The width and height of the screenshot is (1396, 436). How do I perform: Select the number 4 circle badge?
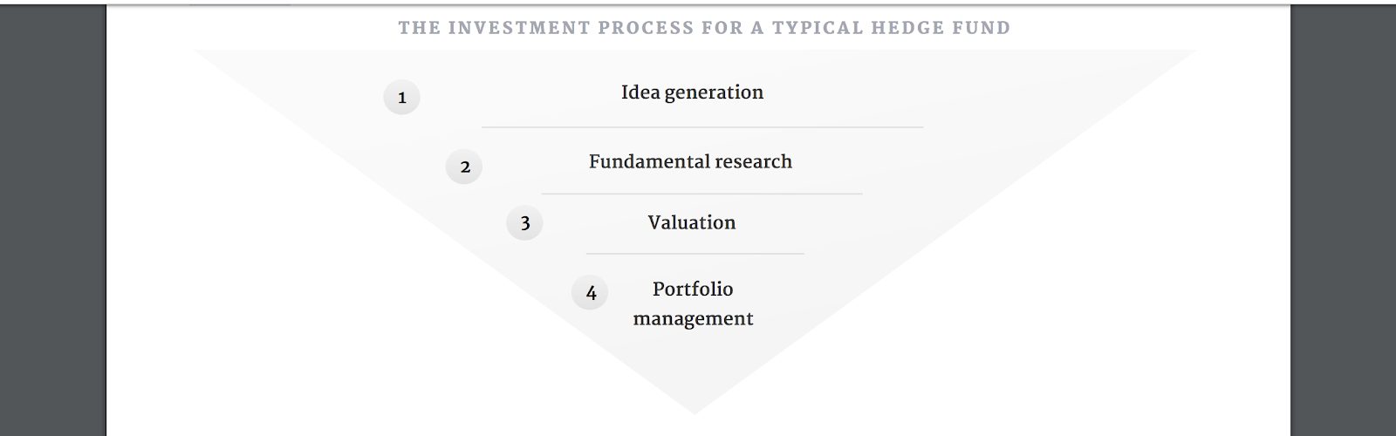click(x=590, y=293)
